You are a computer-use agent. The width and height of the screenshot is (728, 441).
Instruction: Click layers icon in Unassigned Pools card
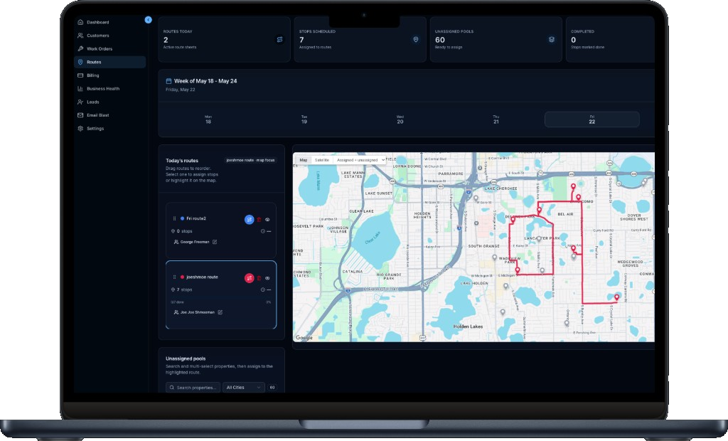(x=552, y=40)
